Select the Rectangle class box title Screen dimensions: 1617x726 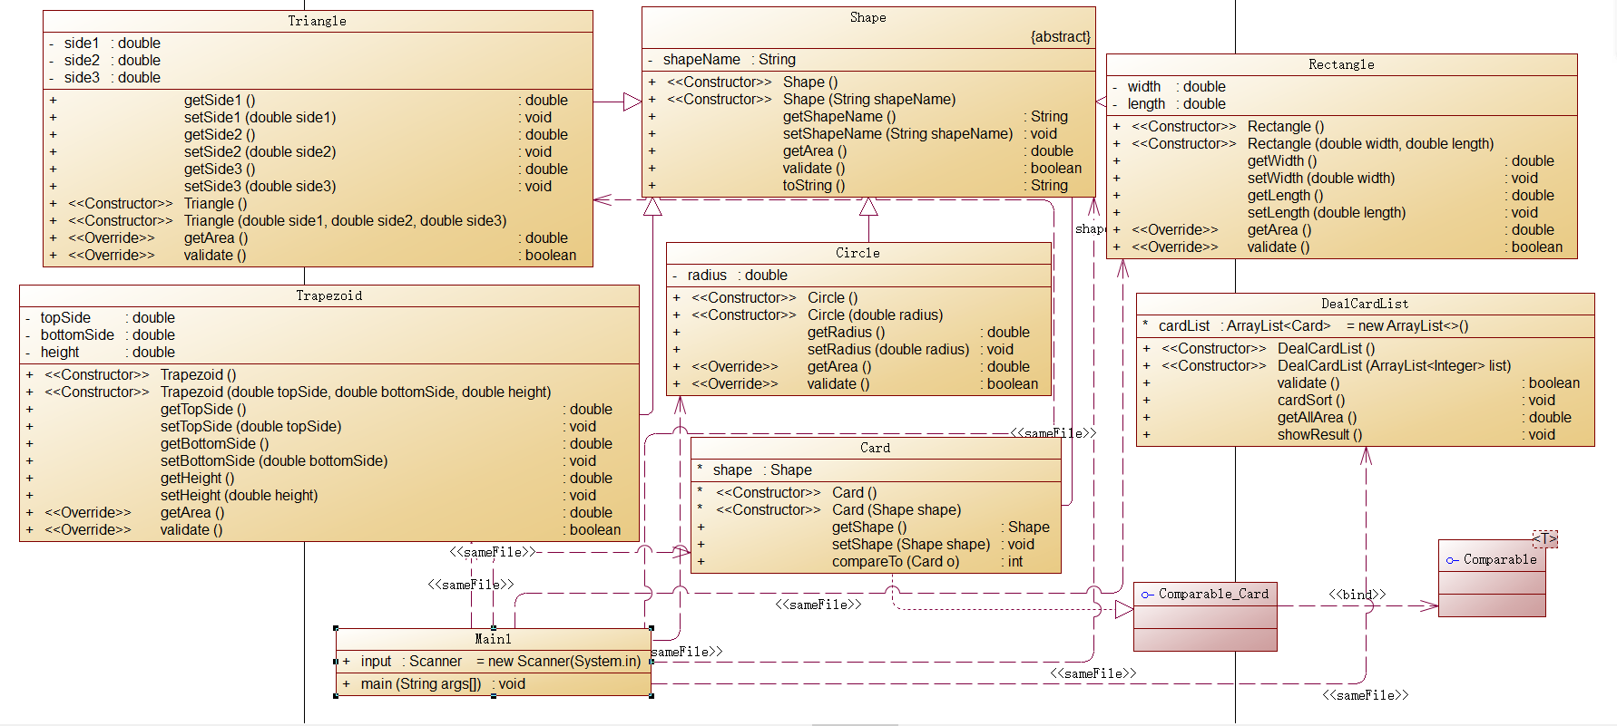[1341, 64]
